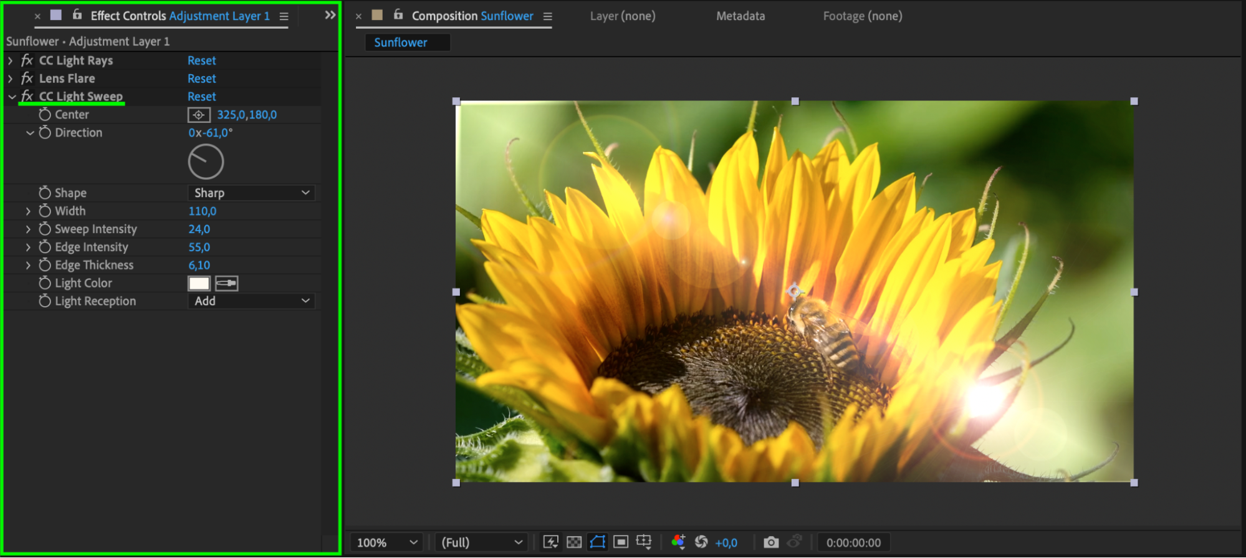1246x558 pixels.
Task: Click the Reset Exposure aperture icon
Action: coord(701,542)
